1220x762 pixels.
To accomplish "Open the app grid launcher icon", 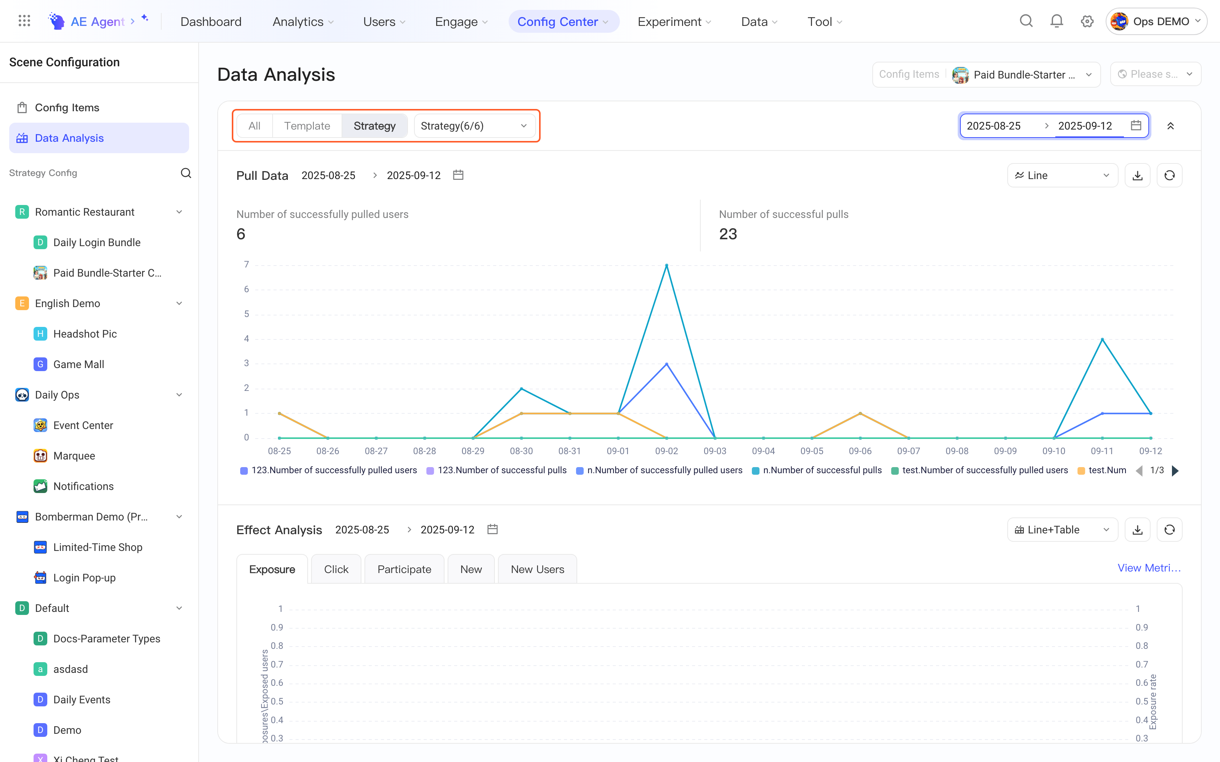I will pyautogui.click(x=24, y=21).
